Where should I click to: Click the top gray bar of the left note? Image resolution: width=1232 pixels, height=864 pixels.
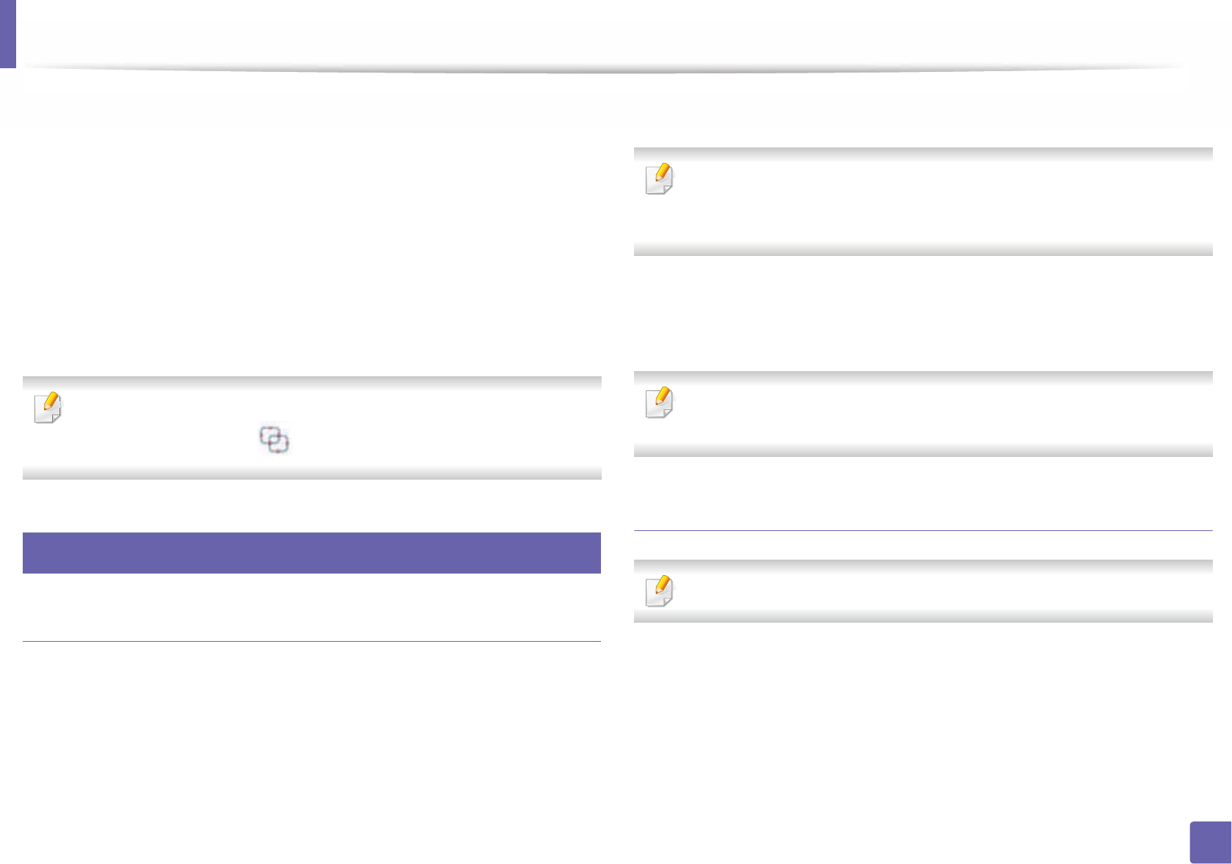(x=312, y=381)
